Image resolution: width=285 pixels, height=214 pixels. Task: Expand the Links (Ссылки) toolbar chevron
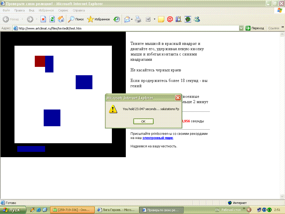[283, 27]
